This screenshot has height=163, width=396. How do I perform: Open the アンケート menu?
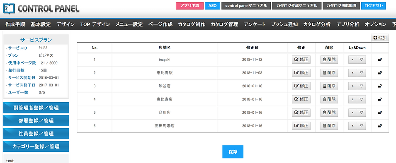pos(255,24)
